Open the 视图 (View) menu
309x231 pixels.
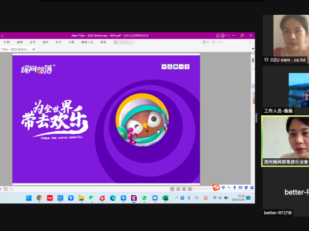point(20,42)
